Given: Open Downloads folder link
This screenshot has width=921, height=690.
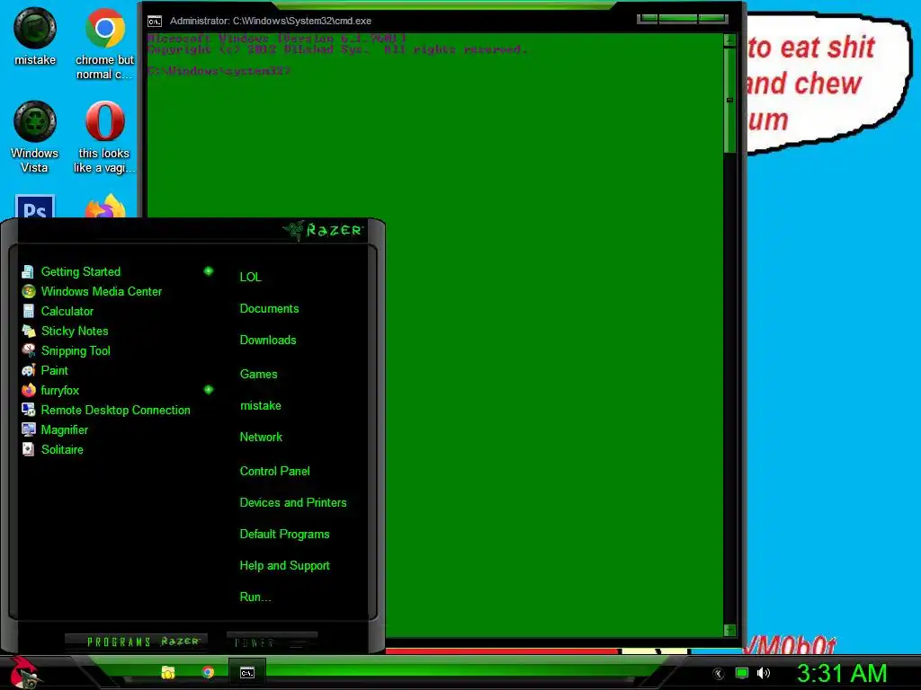Looking at the screenshot, I should (x=268, y=341).
